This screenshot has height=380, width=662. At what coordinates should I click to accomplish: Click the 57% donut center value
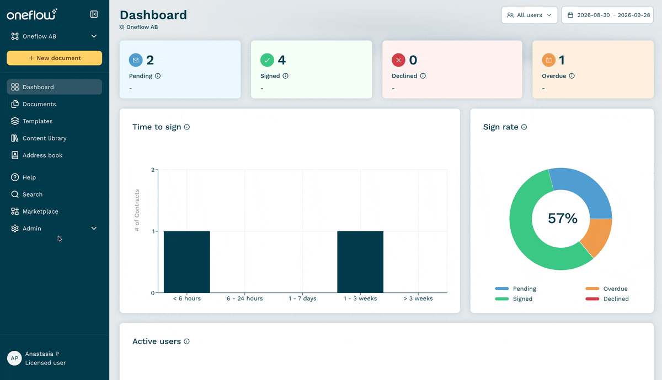(x=562, y=219)
